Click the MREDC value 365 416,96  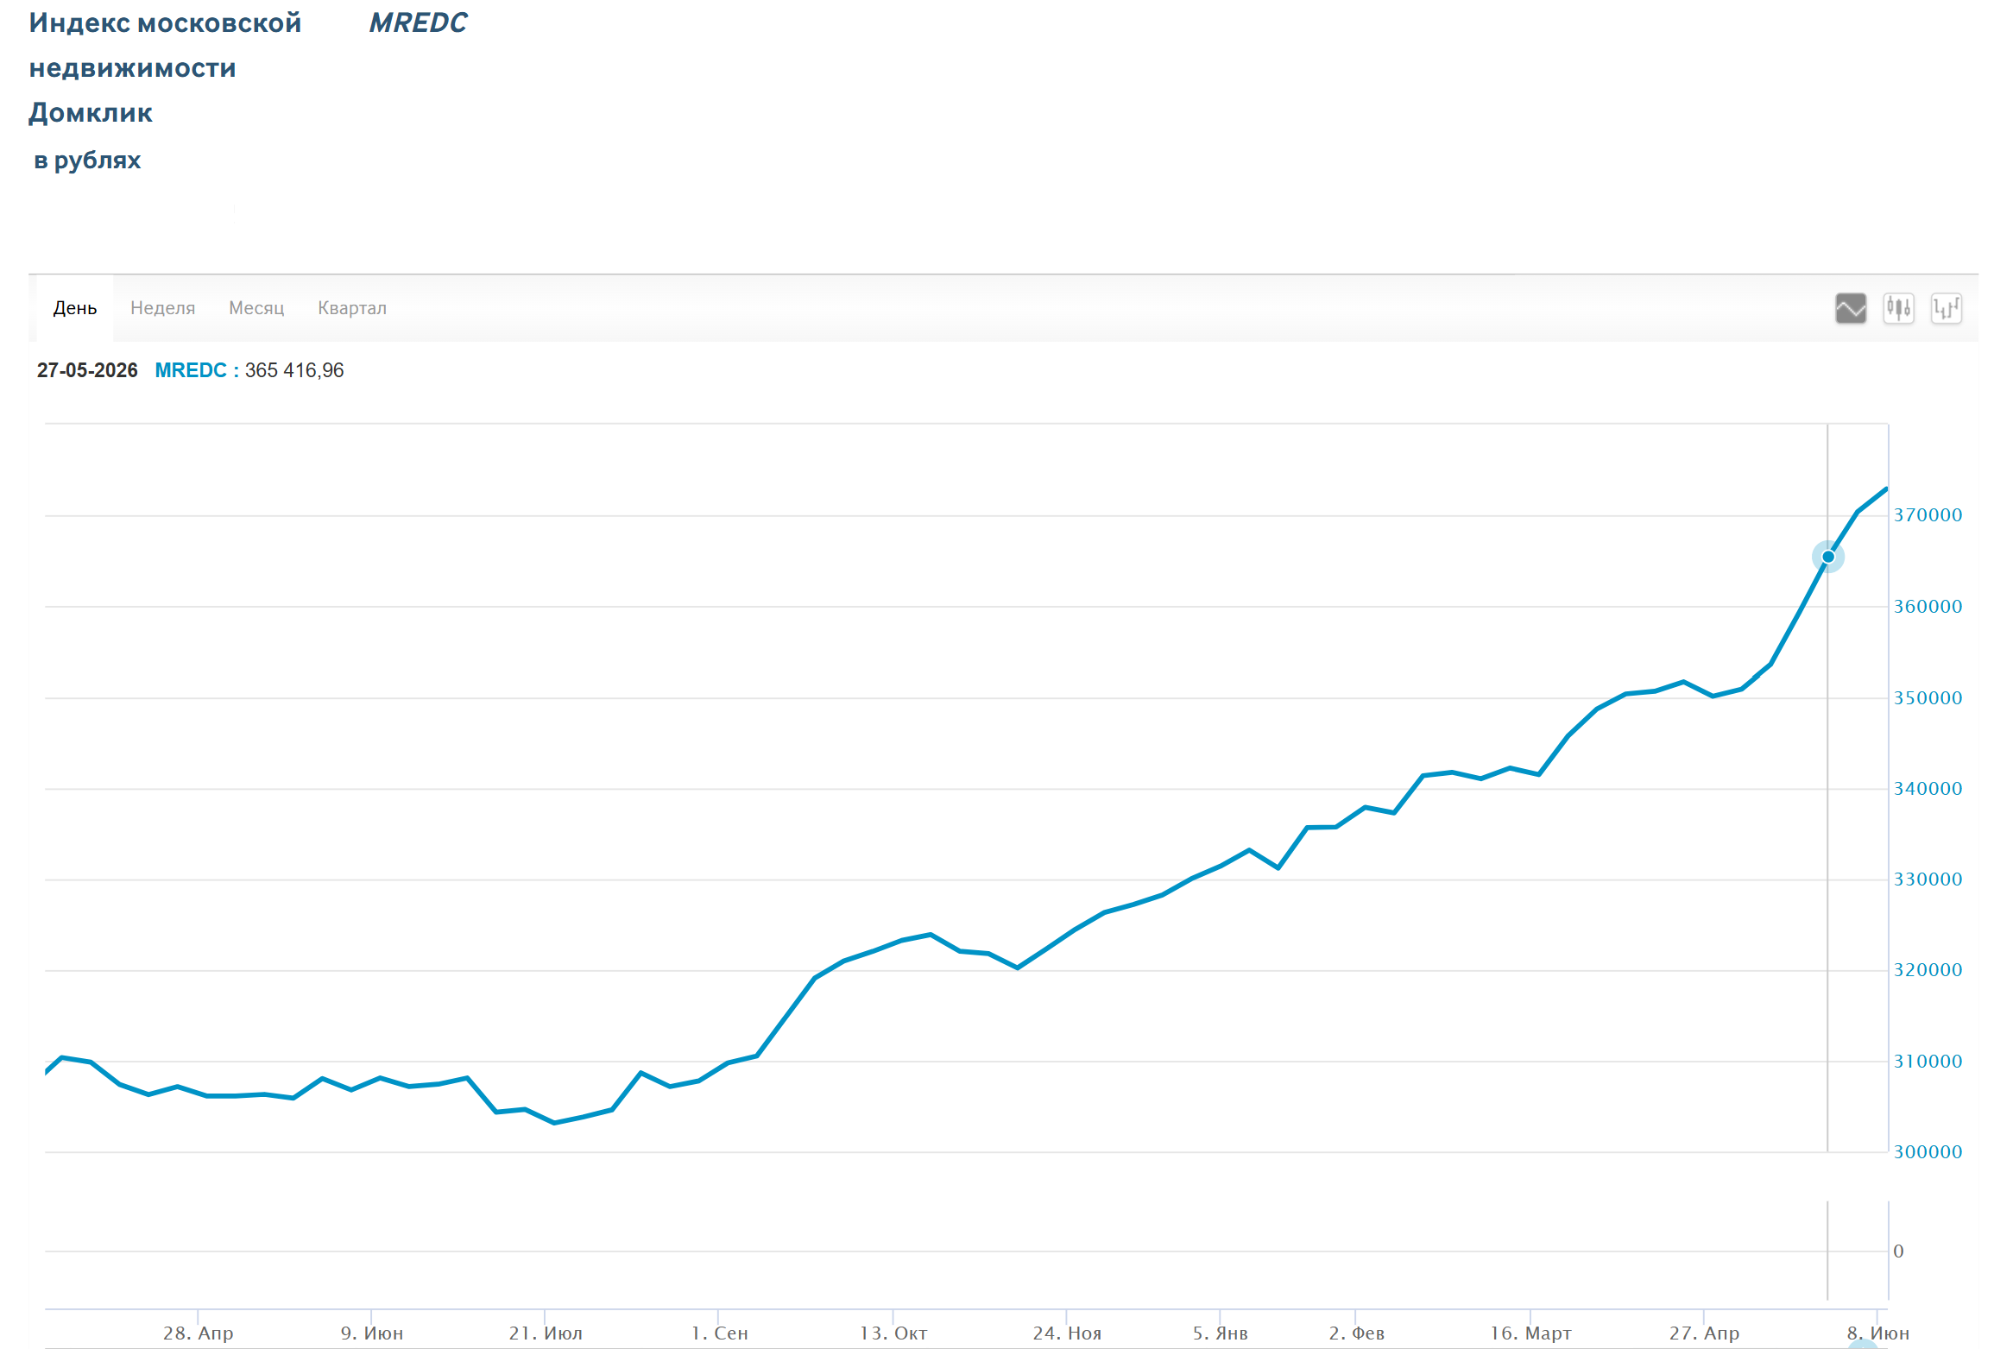[294, 370]
